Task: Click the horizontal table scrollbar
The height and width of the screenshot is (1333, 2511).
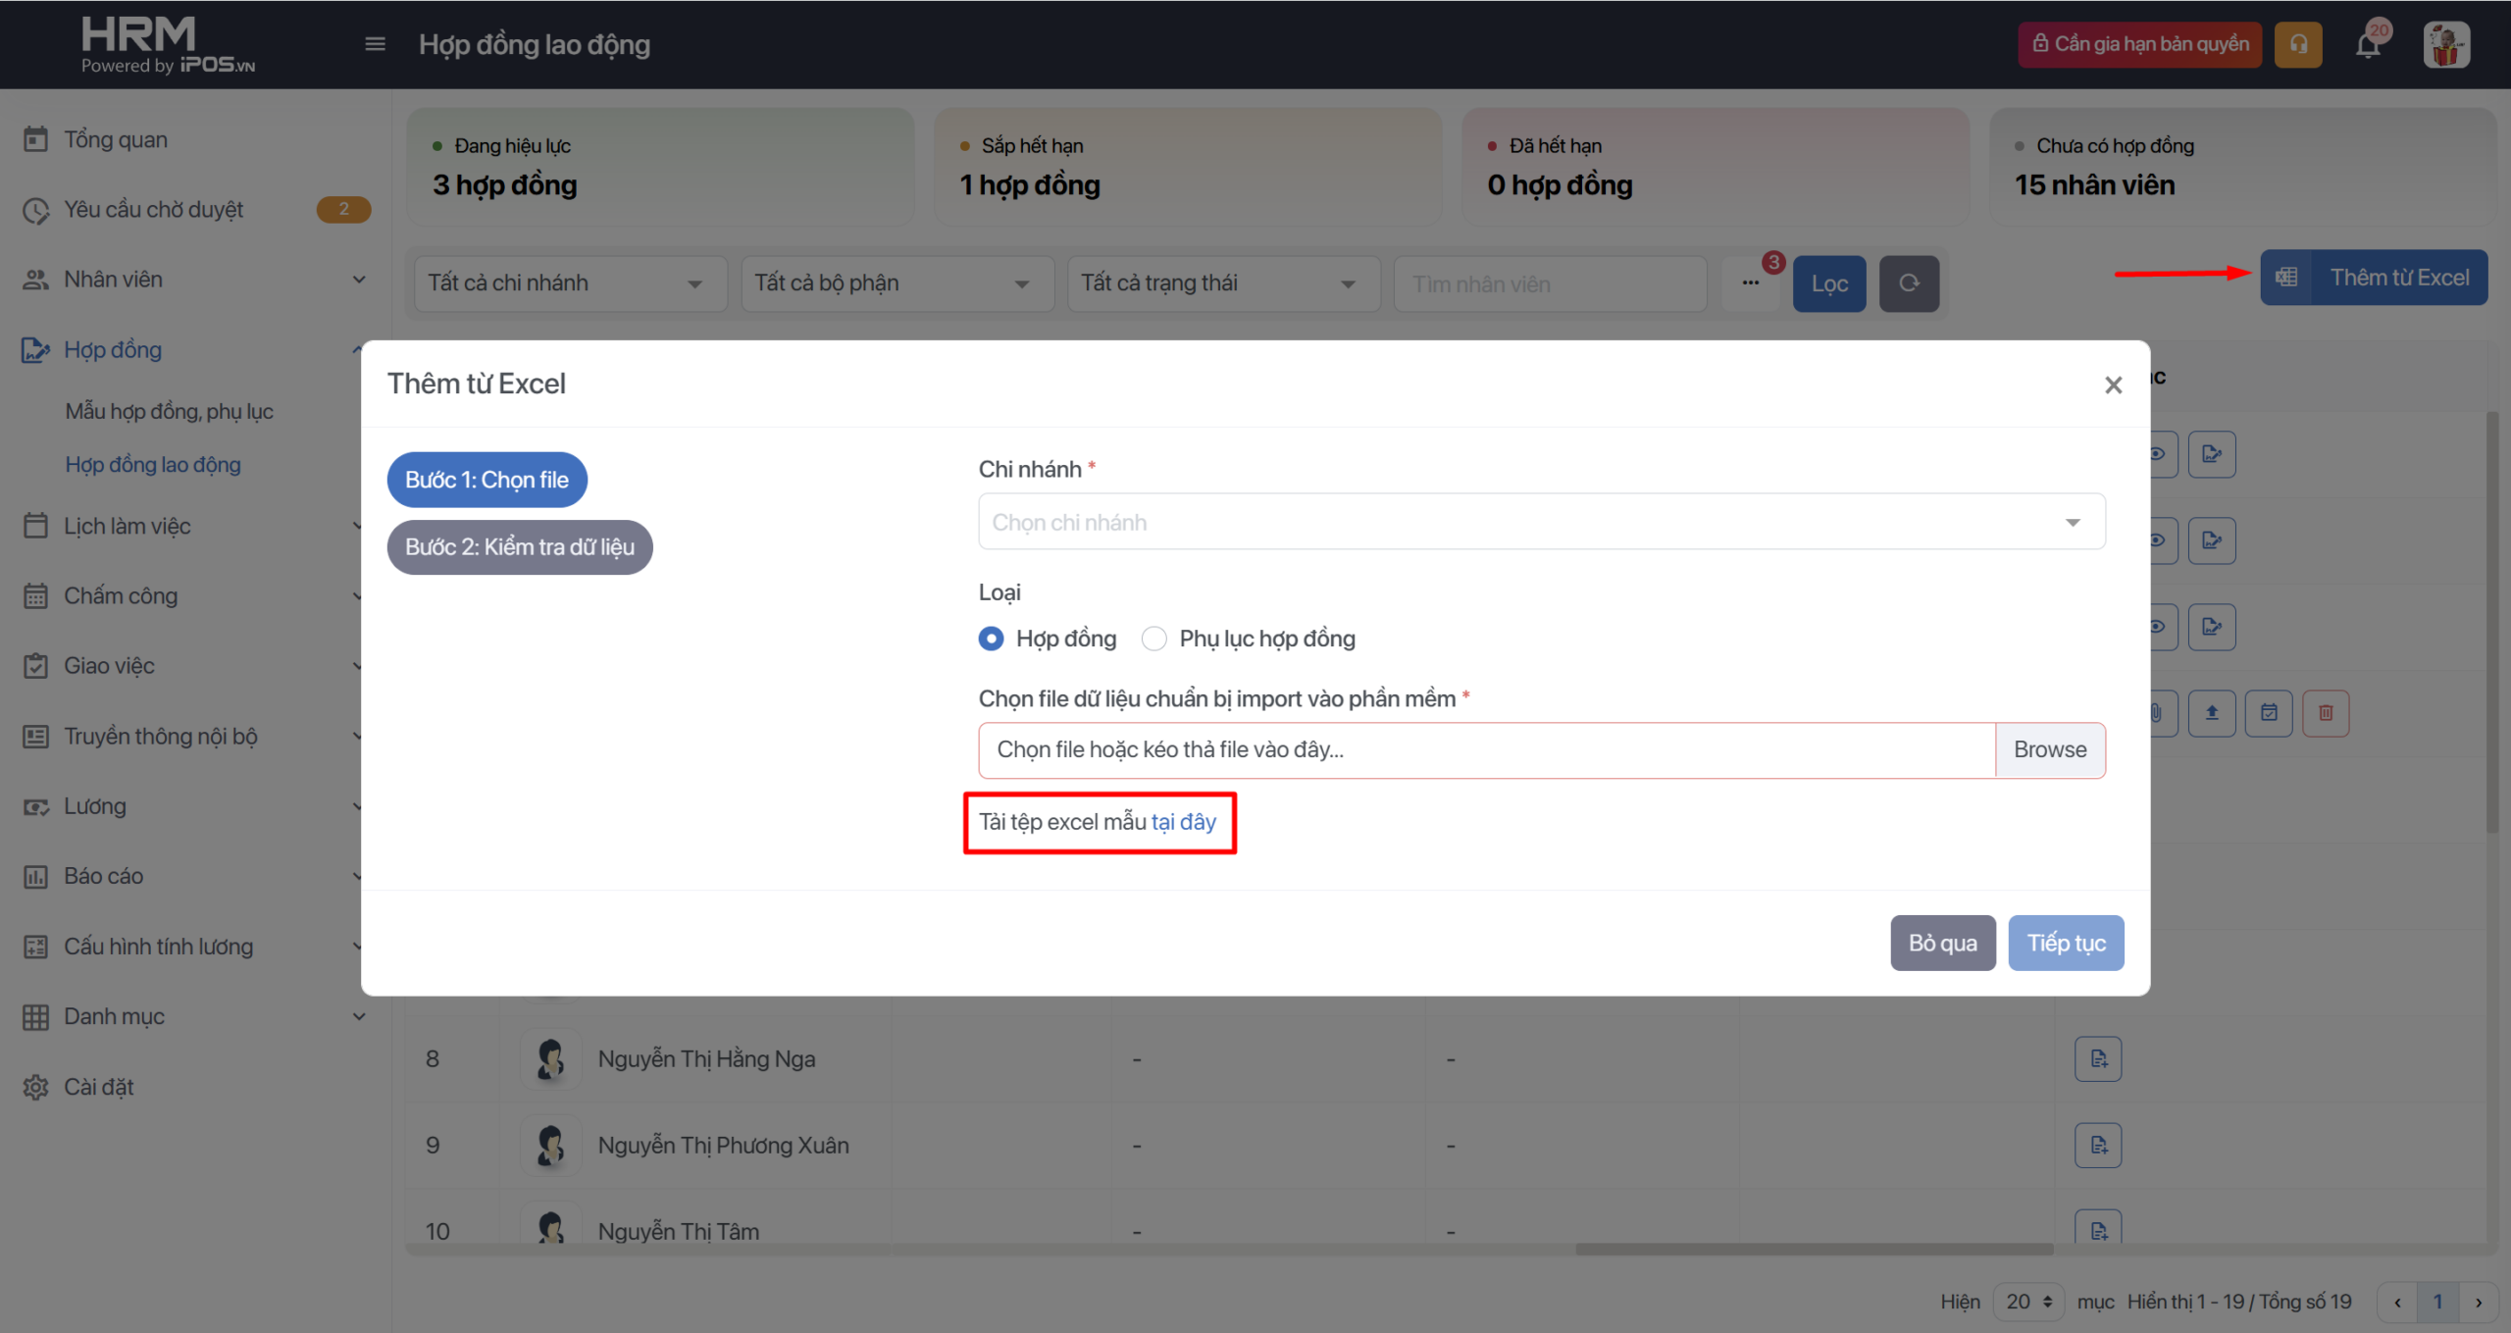Action: 1815,1249
